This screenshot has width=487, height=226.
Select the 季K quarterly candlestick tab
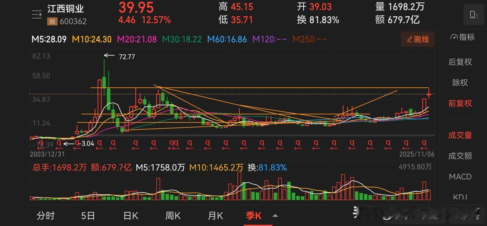pyautogui.click(x=254, y=216)
